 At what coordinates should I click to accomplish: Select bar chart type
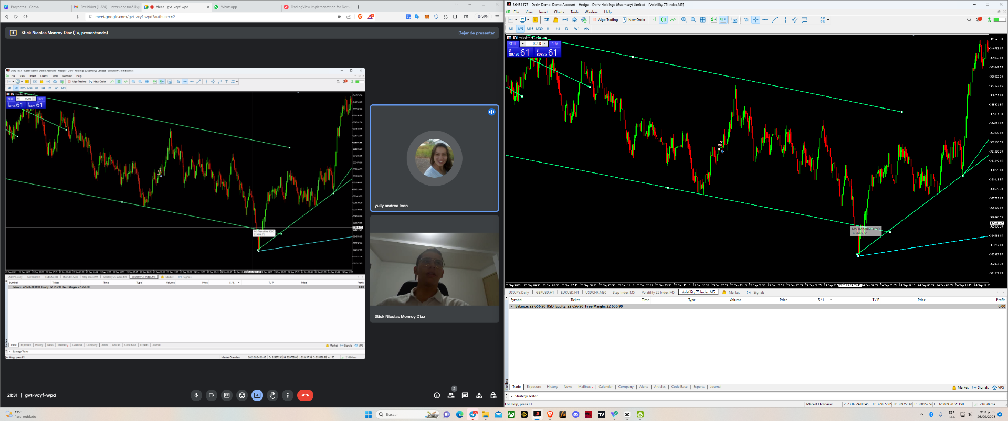tap(654, 20)
